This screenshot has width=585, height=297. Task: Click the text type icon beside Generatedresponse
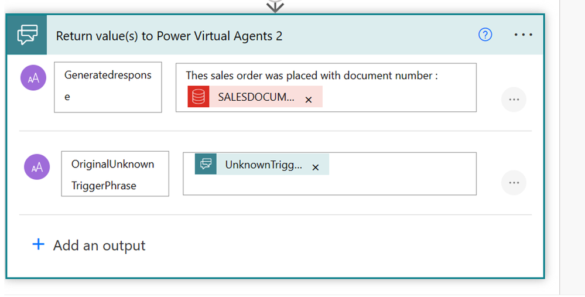(x=33, y=77)
